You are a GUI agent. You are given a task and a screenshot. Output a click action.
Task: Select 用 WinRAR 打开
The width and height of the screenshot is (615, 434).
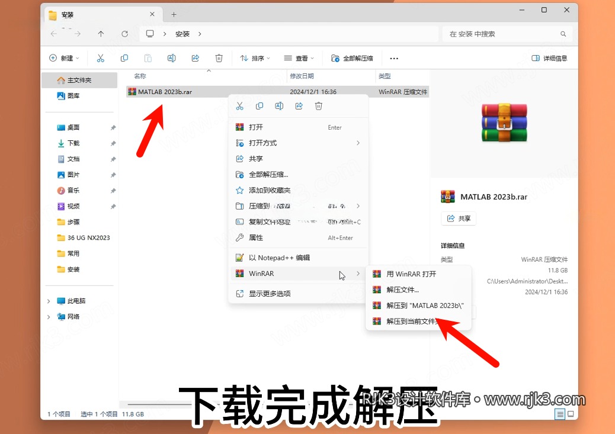[x=418, y=274]
